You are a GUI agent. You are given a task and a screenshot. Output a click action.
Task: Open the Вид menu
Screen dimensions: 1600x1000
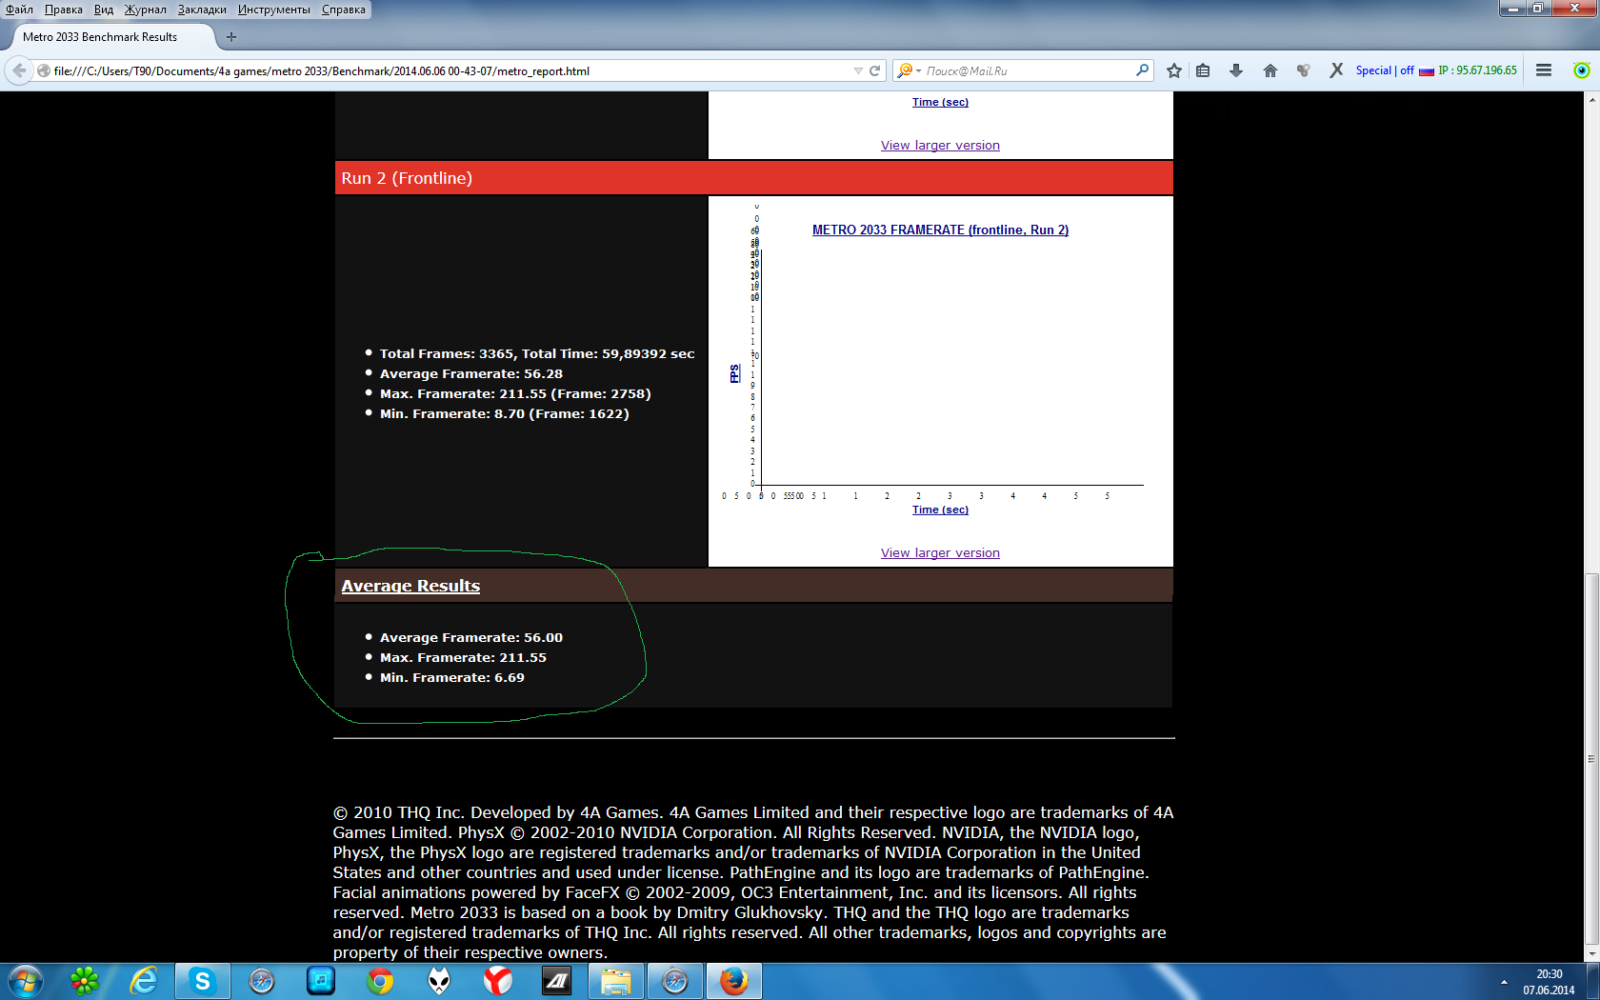104,10
